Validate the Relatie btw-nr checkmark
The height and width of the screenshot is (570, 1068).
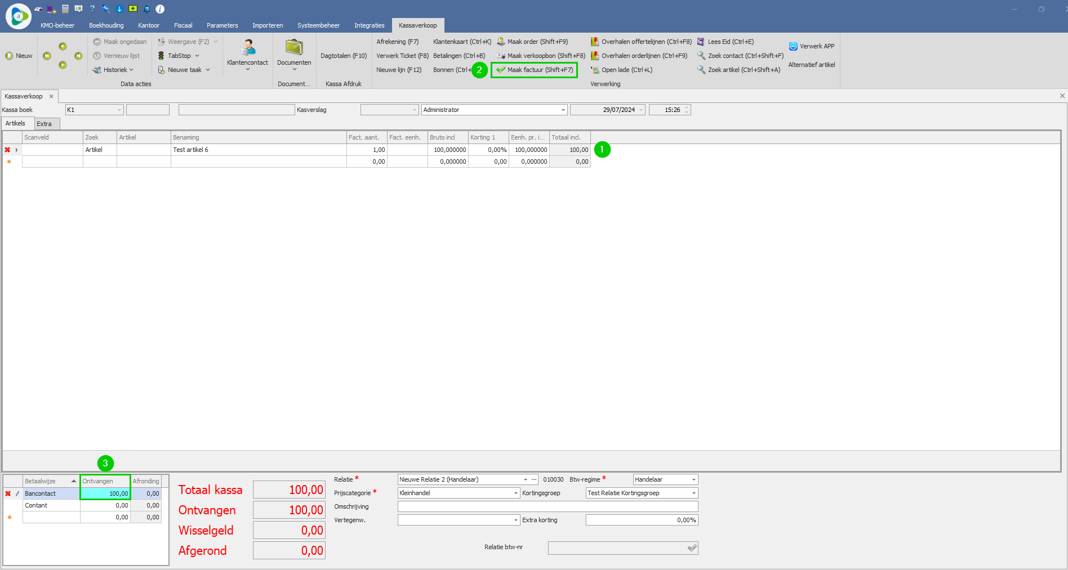point(692,548)
